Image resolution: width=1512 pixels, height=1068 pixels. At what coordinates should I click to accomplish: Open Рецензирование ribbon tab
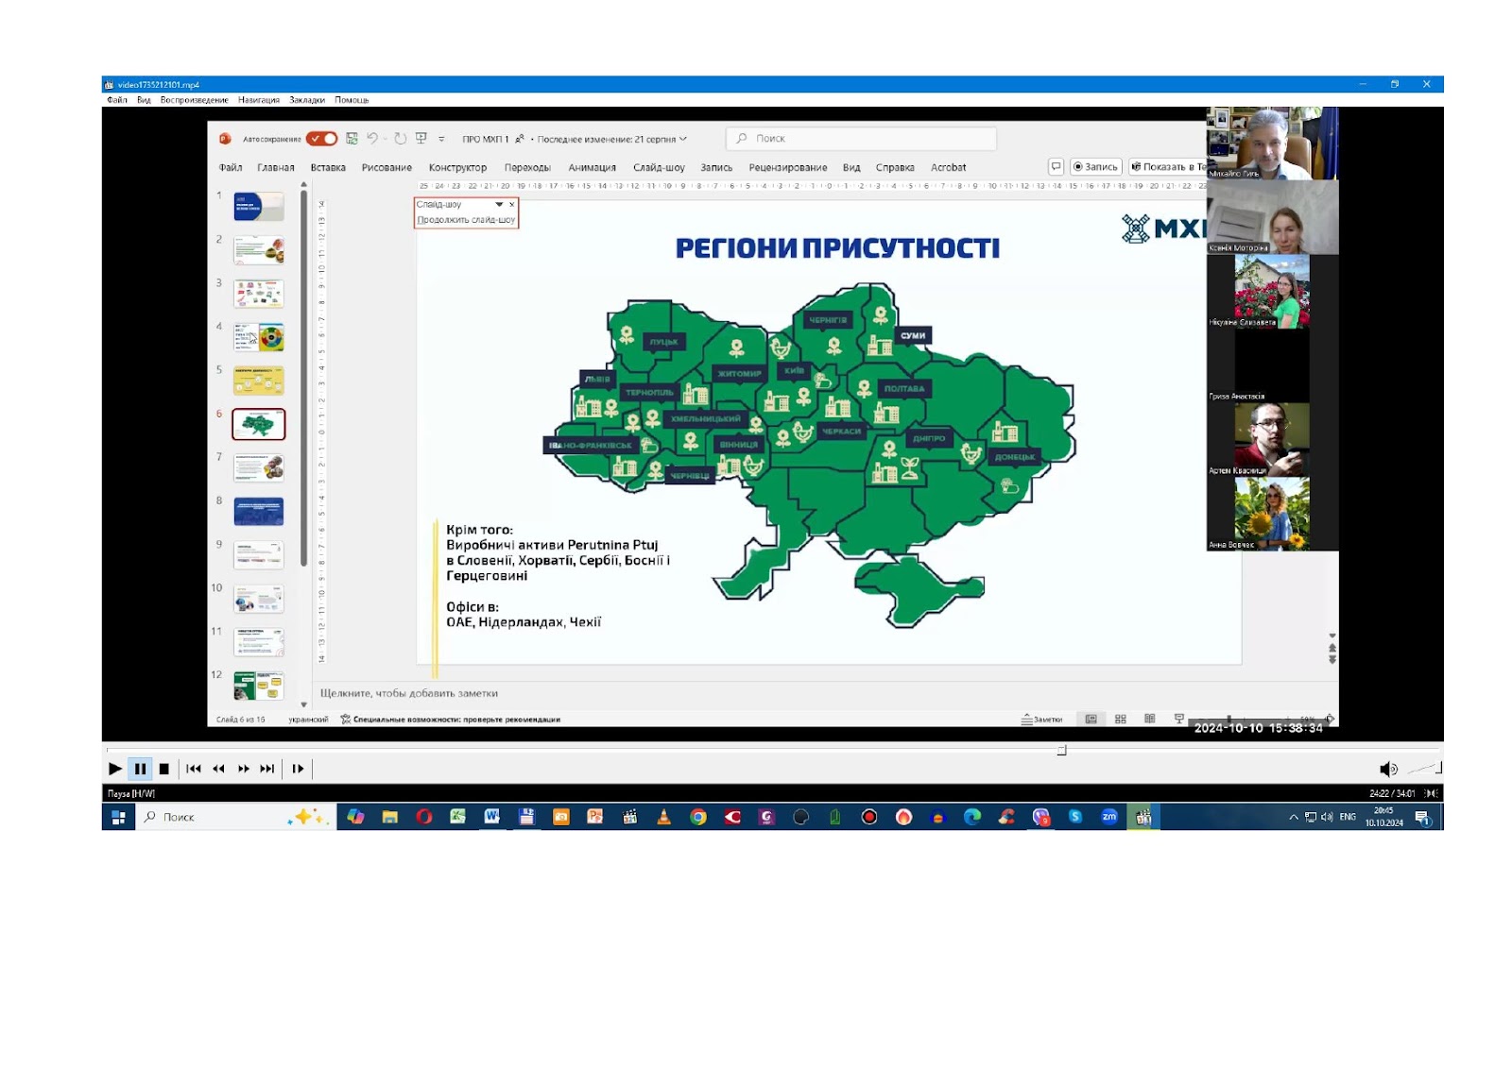click(788, 167)
